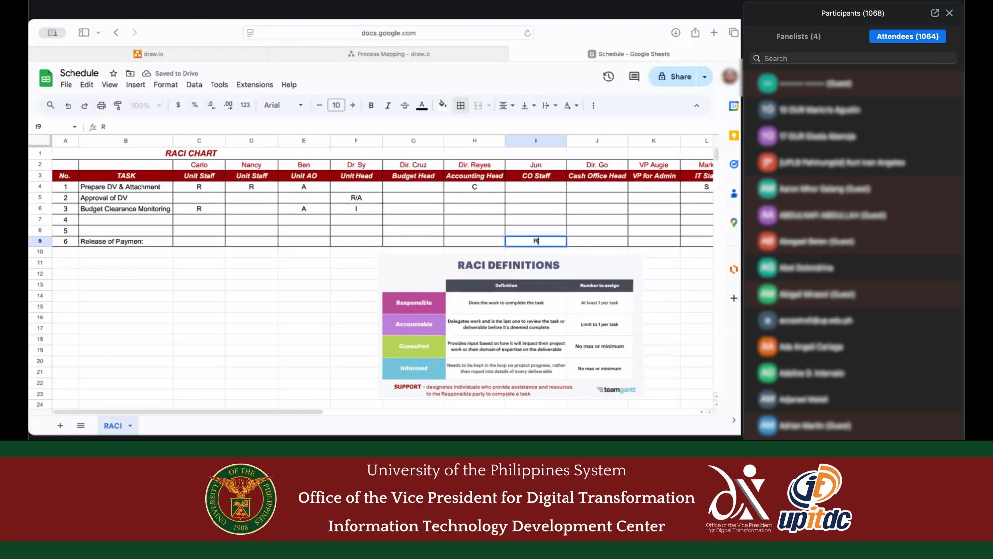The height and width of the screenshot is (559, 993).
Task: Toggle italic formatting
Action: click(x=388, y=105)
